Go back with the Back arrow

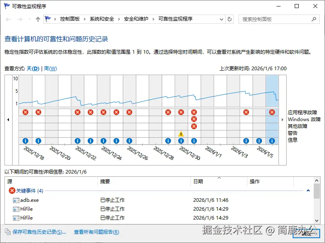(x=8, y=19)
